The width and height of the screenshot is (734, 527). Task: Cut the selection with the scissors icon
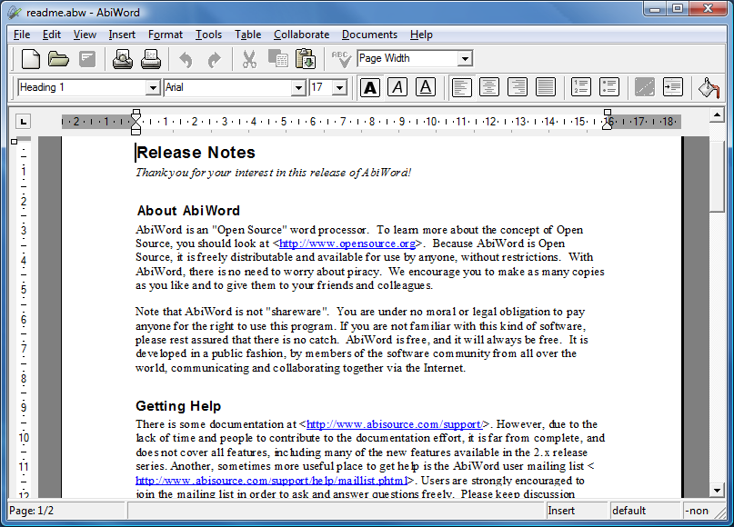(x=249, y=59)
